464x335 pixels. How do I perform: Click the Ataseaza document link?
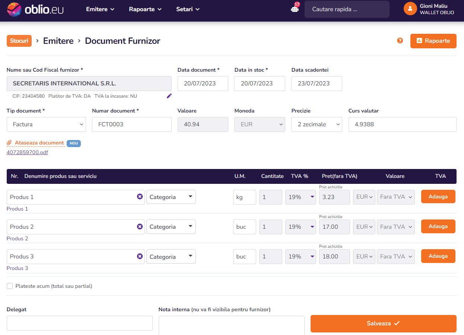[39, 143]
